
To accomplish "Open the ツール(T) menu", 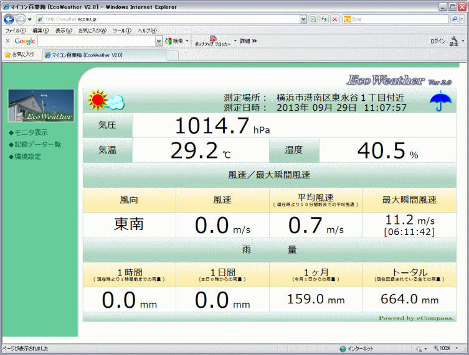I will click(122, 30).
